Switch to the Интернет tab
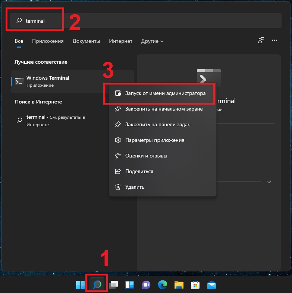This screenshot has width=292, height=293. [x=120, y=41]
